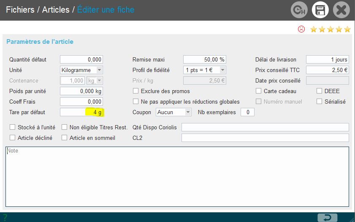355x222 pixels.
Task: Click the save floppy disk icon
Action: 320,10
